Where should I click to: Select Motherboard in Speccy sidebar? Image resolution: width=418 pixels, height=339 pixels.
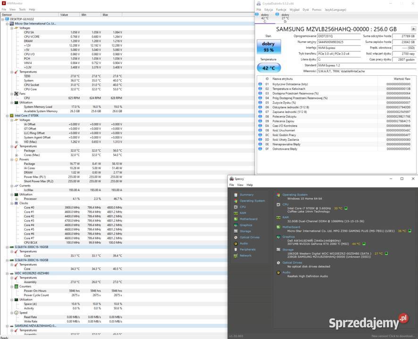tap(249, 219)
